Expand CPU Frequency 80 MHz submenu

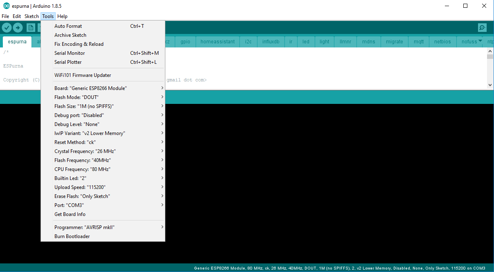click(x=103, y=169)
